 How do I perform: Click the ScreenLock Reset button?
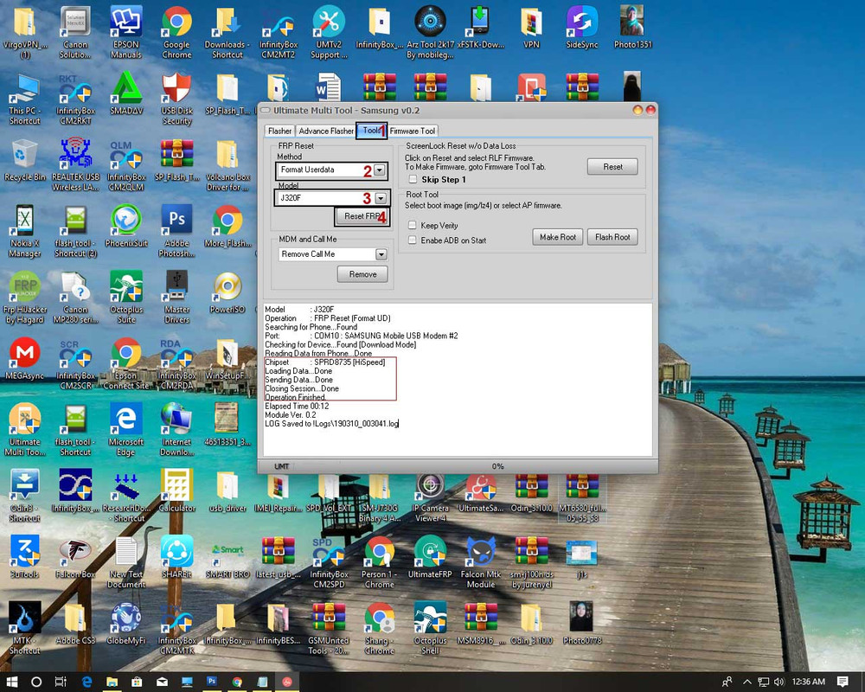(x=612, y=167)
